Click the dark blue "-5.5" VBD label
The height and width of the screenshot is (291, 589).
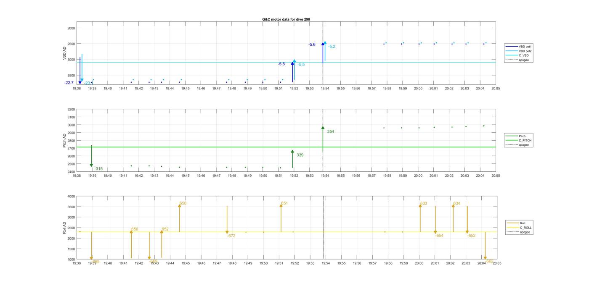281,64
